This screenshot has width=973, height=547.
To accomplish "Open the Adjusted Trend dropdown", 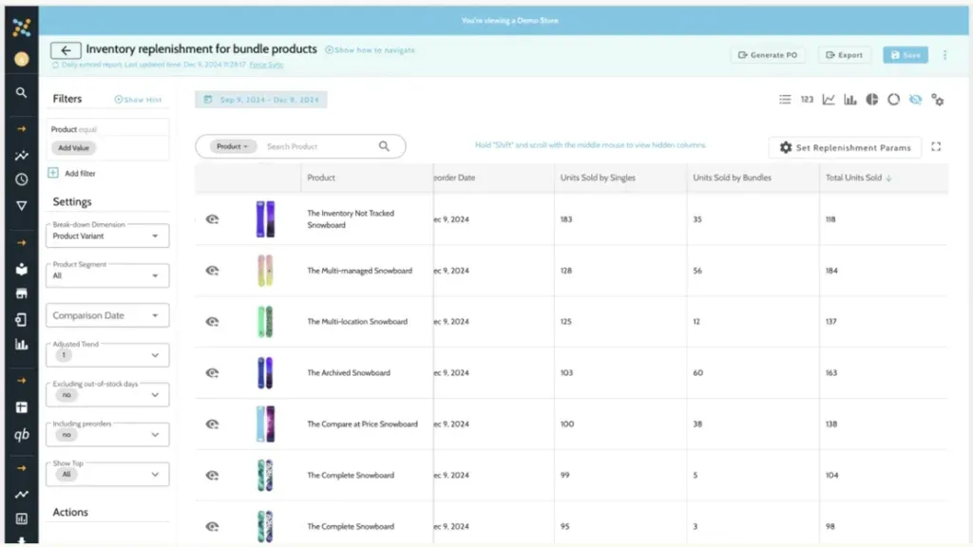I will (107, 355).
